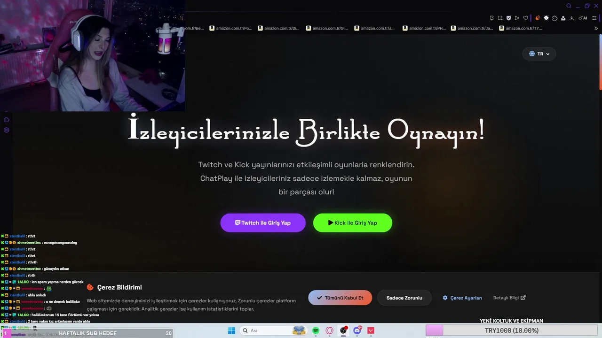The image size is (602, 338).
Task: Click chat message 'o ne demek halilisko'
Action: (x=63, y=302)
